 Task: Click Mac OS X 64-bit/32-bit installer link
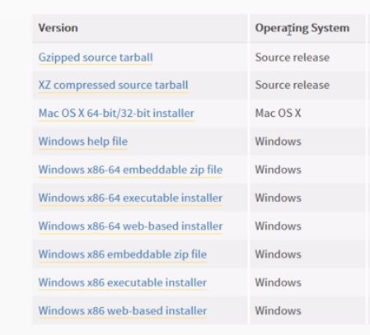pos(116,114)
